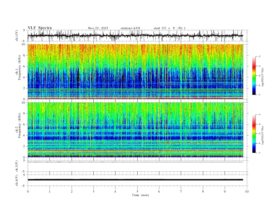Click the '-7' tick on ch.2 colorbar
278x215 pixels.
point(259,153)
